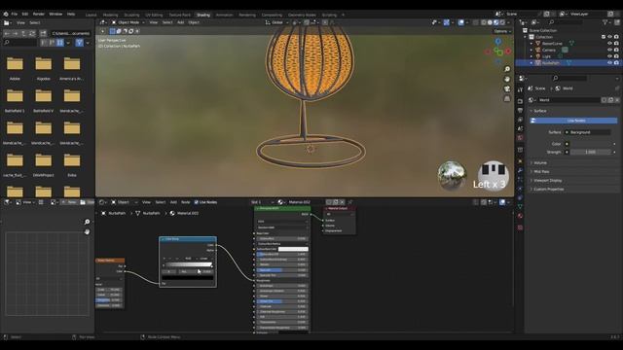Select material preview shading mode
Viewport: 623px width, 350px height.
pyautogui.click(x=495, y=22)
